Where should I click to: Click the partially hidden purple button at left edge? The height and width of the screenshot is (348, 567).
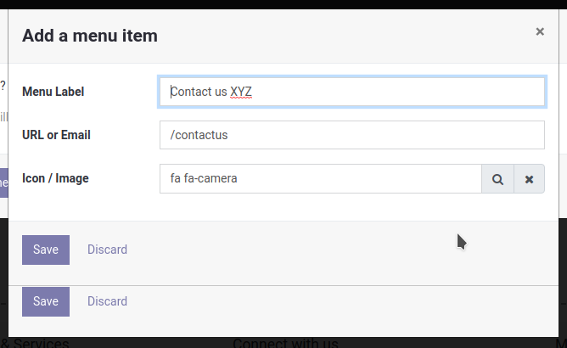tap(3, 182)
